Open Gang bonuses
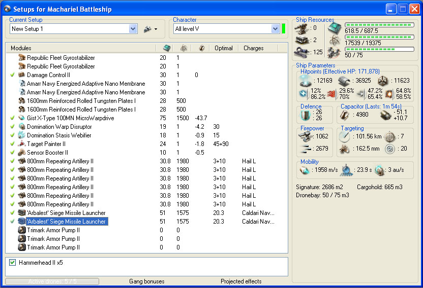The height and width of the screenshot is (288, 423). (x=146, y=281)
